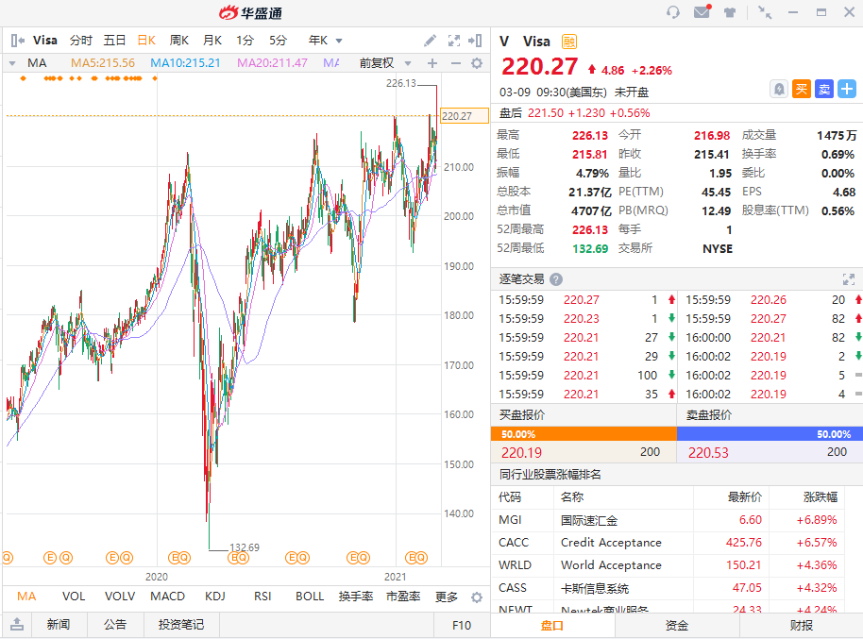Viewport: 863px width, 639px height.
Task: Open bottom indicator settings gear
Action: pos(477,597)
